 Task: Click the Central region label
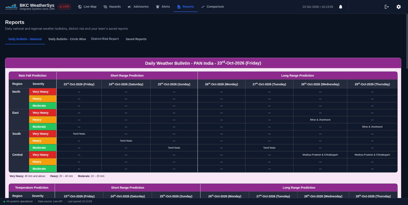[x=17, y=155]
